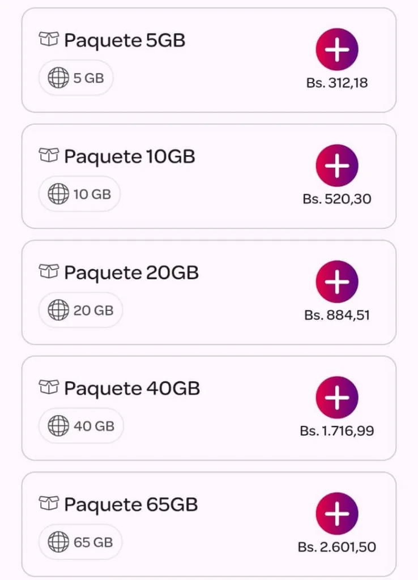Viewport: 418px width, 580px height.
Task: Click the Bs. 312,18 price
Action: [x=337, y=83]
